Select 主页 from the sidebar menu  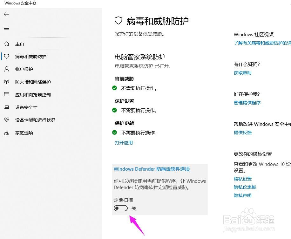[x=20, y=44]
